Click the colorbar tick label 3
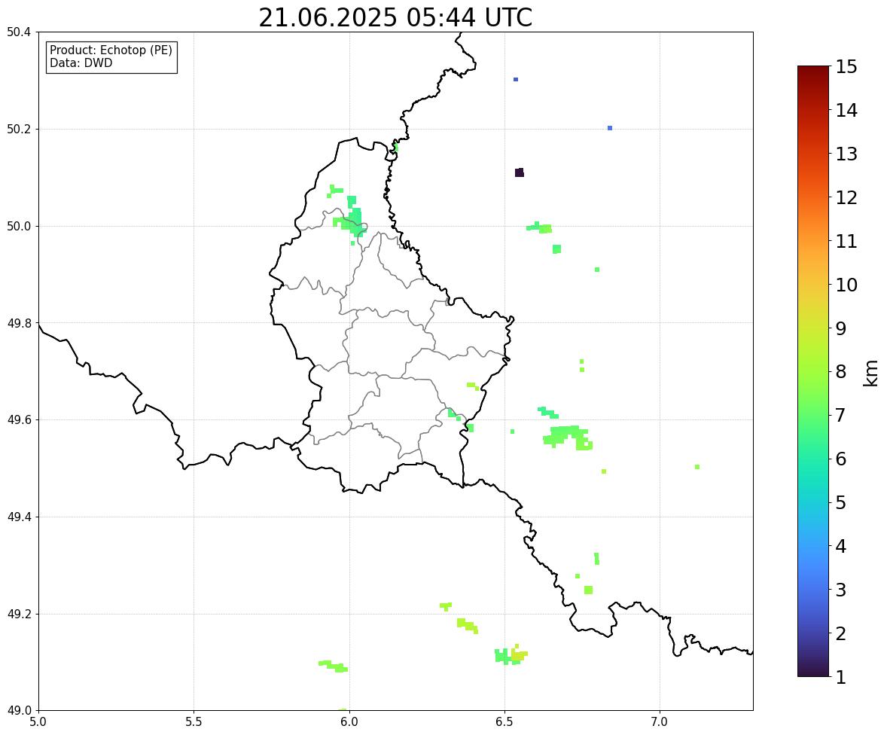The image size is (887, 735). [840, 590]
